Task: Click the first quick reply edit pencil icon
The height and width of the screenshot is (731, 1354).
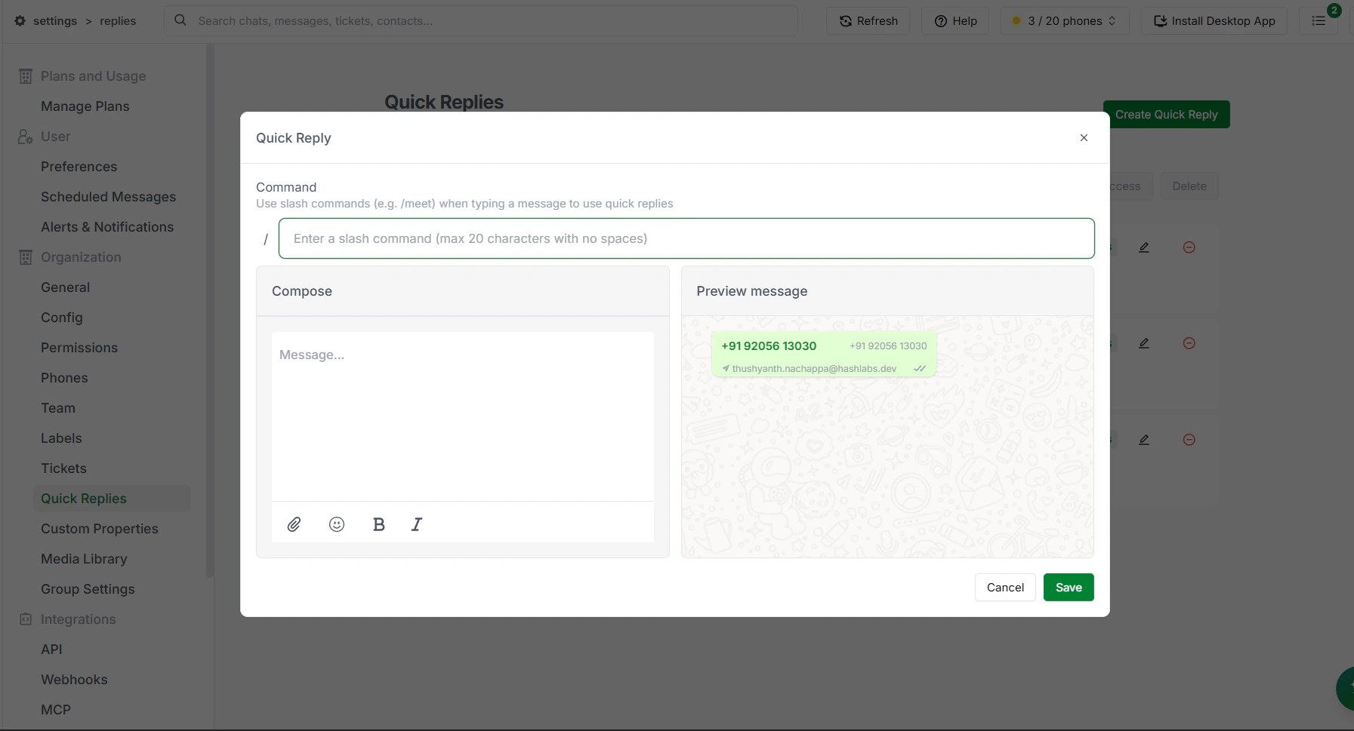Action: (x=1144, y=247)
